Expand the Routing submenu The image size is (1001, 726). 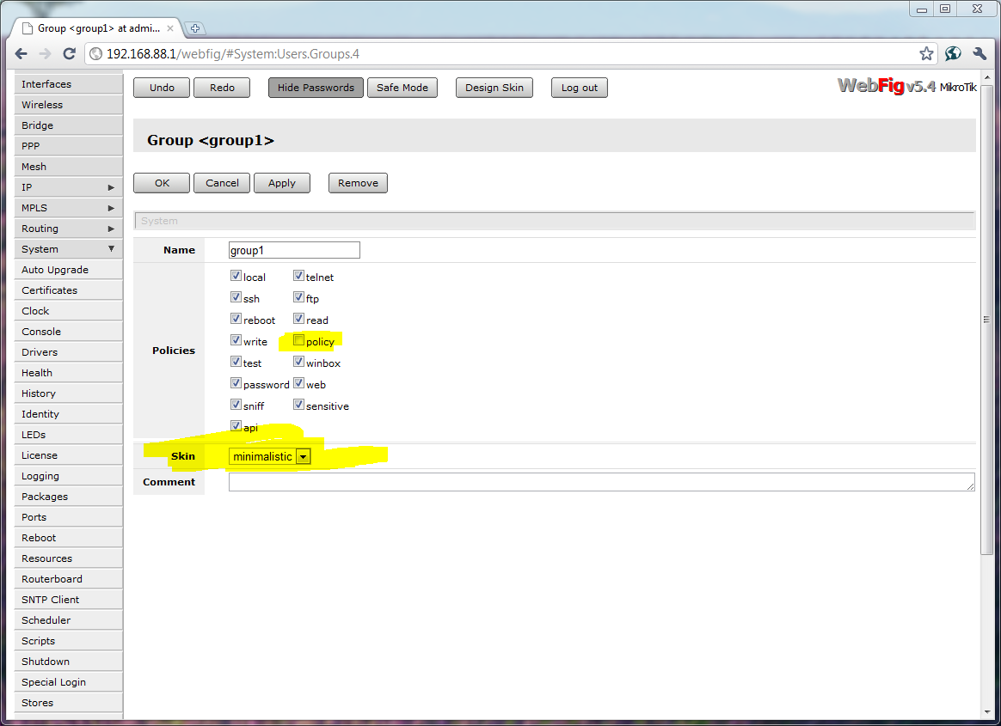click(x=68, y=229)
